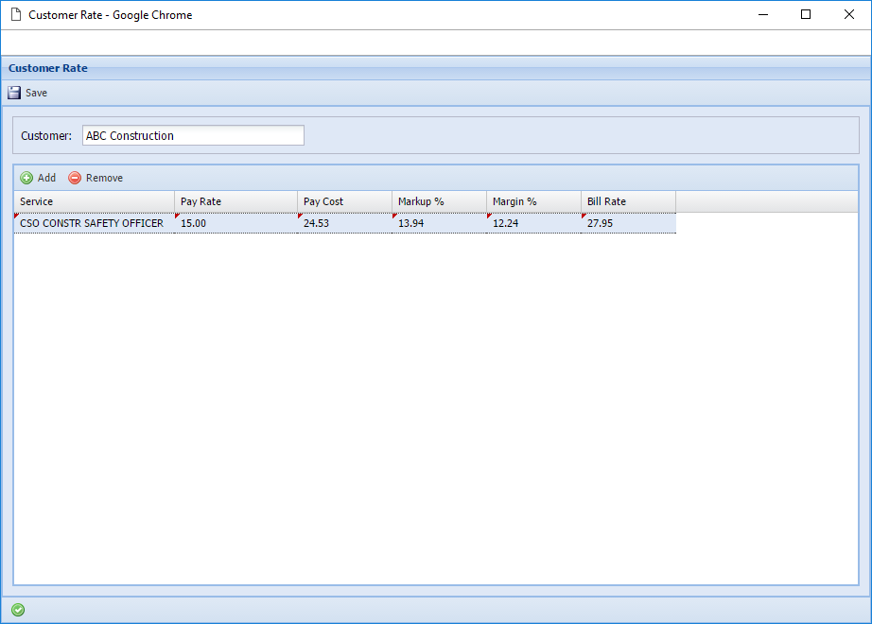This screenshot has height=624, width=872.
Task: Select the 27.95 bill rate cell
Action: [628, 223]
